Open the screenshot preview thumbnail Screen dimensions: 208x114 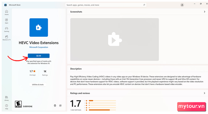[x=114, y=39]
